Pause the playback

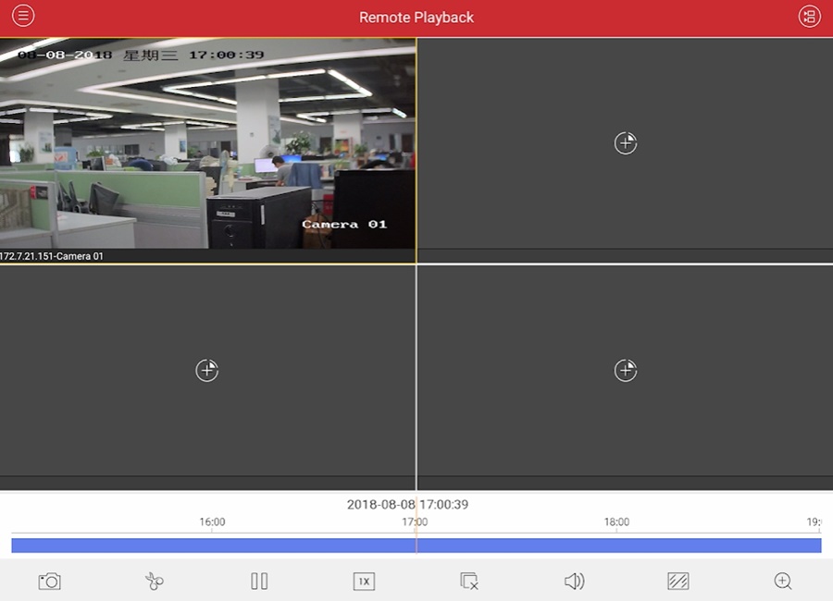click(x=259, y=581)
